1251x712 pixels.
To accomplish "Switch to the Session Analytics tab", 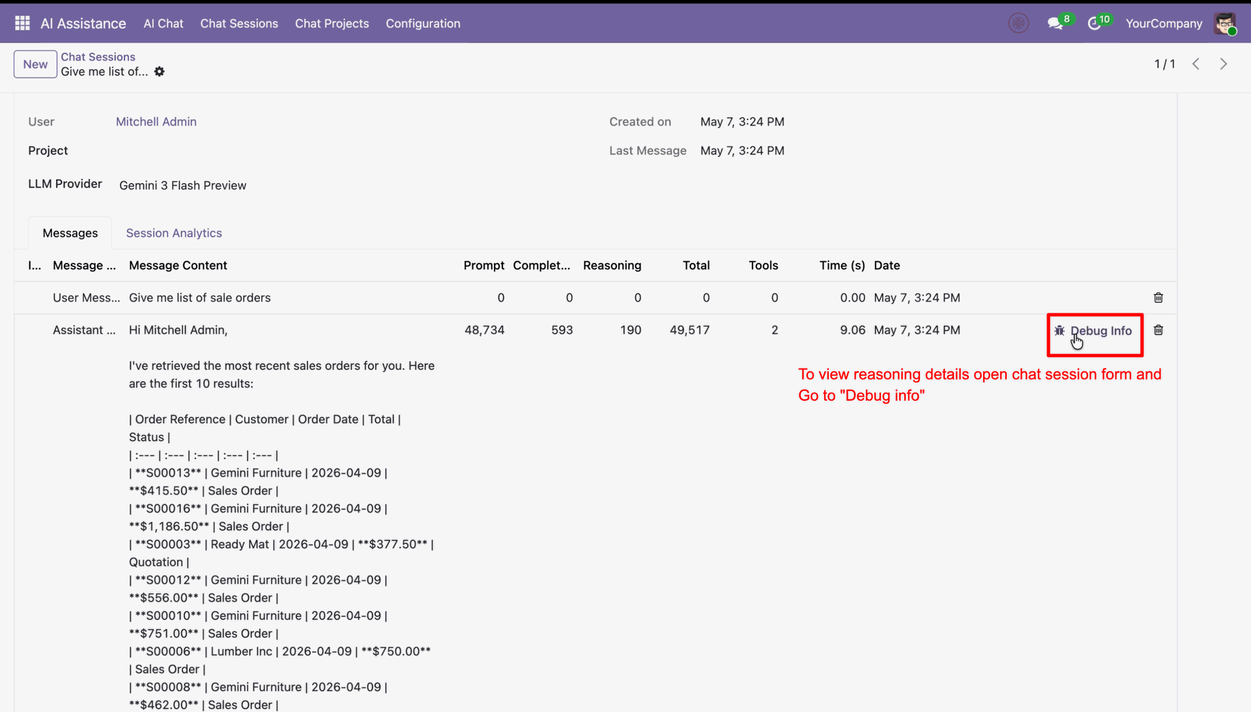I will click(174, 233).
